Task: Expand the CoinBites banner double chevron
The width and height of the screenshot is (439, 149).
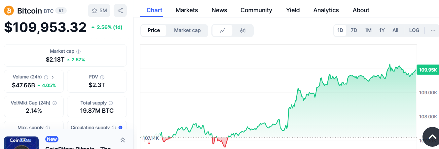Action: point(123,140)
